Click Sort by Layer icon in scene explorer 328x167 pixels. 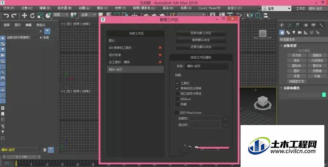[x=45, y=150]
